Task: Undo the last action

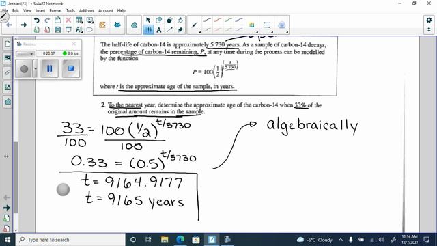Action: pyautogui.click(x=36, y=20)
